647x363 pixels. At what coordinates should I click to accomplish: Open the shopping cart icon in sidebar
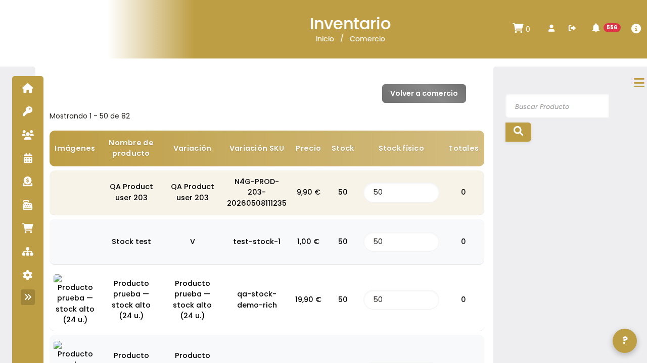(x=28, y=228)
